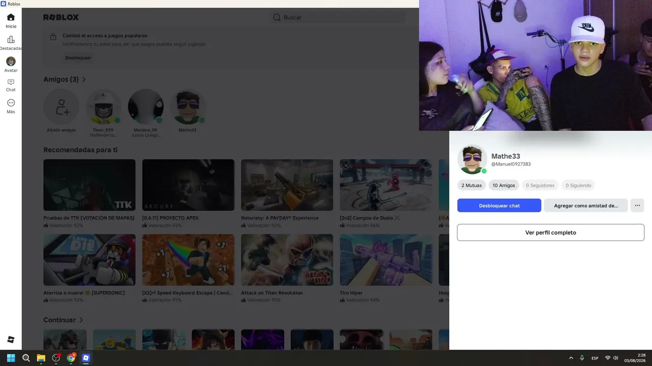Viewport: 652px width, 366px height.
Task: Open Google Chrome from taskbar
Action: coord(71,358)
